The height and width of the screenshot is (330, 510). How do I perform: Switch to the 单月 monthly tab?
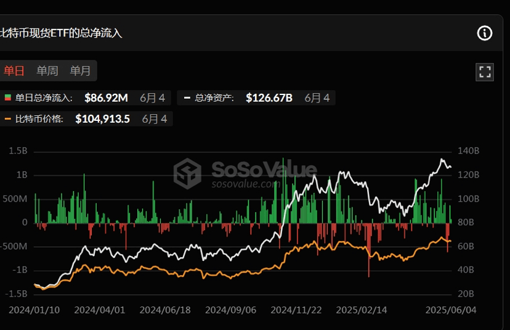[80, 71]
